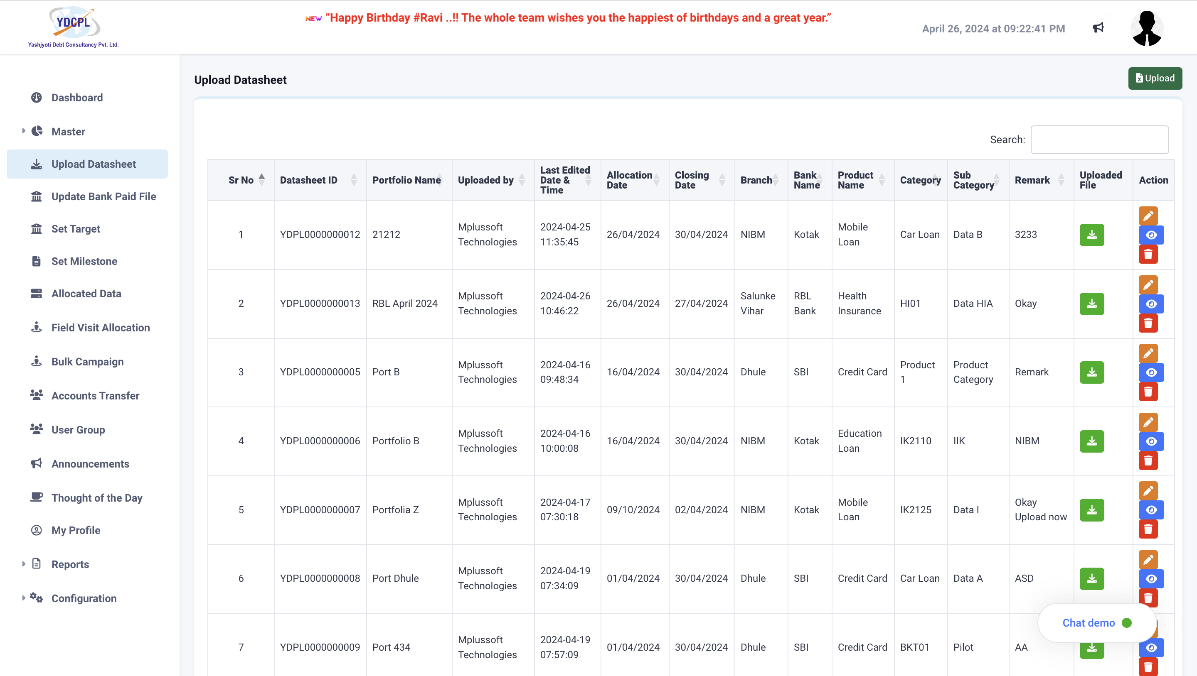The image size is (1197, 676).
Task: View the Portfolio B datasheet details
Action: (x=1151, y=441)
